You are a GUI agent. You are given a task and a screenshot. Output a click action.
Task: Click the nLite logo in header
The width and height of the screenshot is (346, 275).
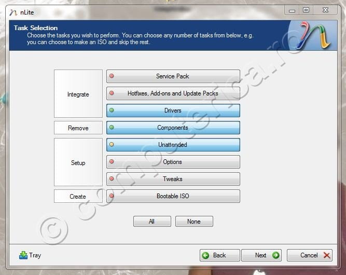pyautogui.click(x=314, y=35)
